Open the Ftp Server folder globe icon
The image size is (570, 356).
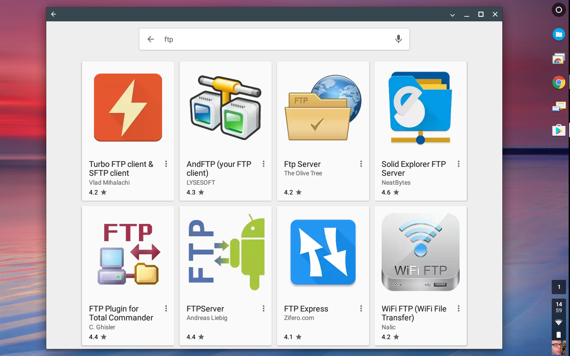click(323, 107)
